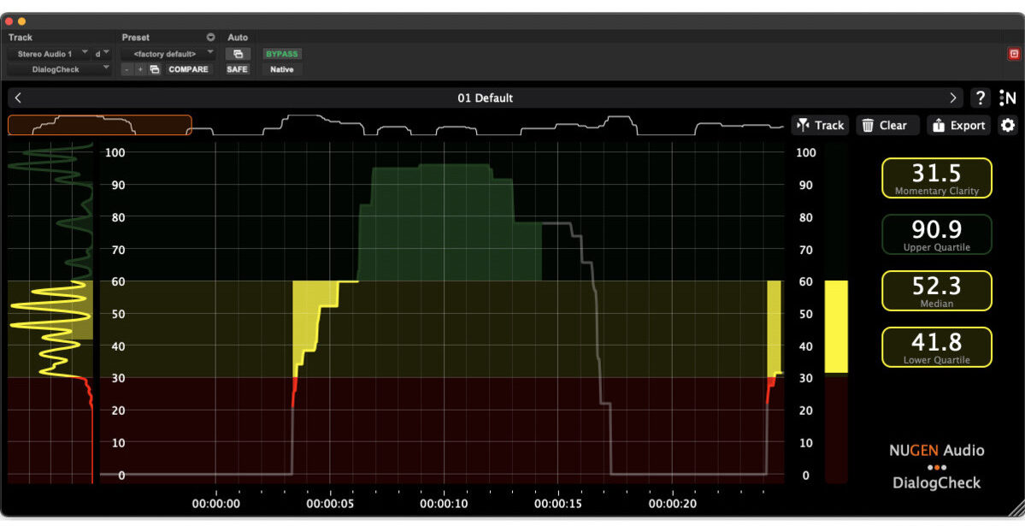Click the NUGEN :N logo icon
Viewport: 1025px width, 526px height.
point(1007,98)
